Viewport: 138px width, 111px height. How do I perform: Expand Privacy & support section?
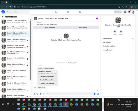(118, 50)
